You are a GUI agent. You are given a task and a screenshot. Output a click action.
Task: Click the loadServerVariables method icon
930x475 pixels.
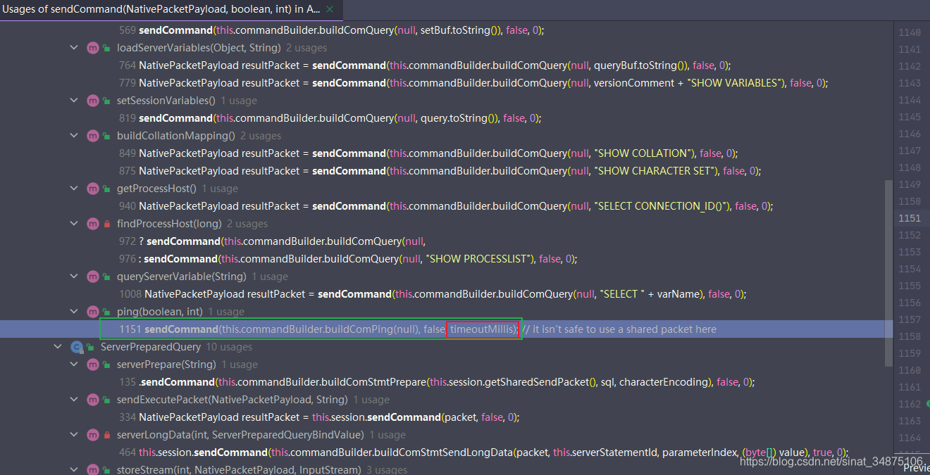92,48
